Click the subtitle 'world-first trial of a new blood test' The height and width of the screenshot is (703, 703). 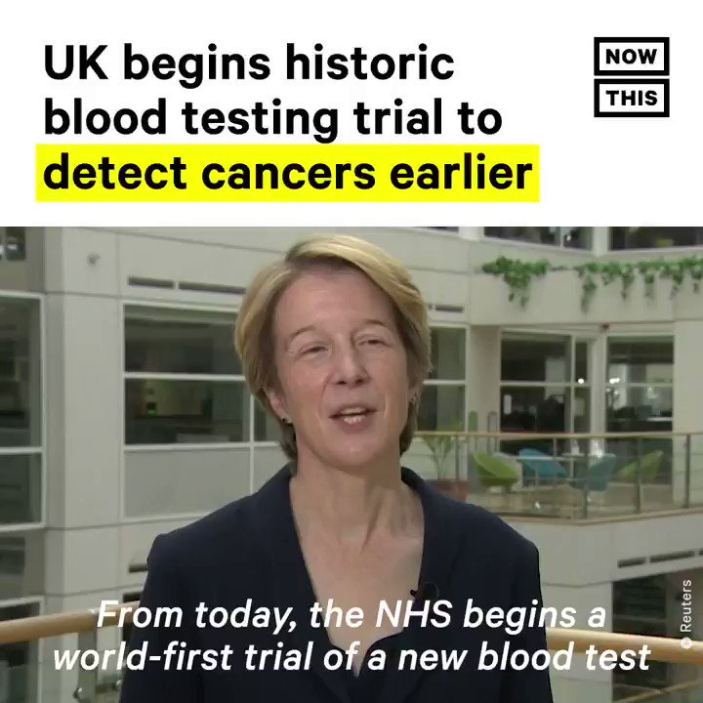(x=351, y=657)
